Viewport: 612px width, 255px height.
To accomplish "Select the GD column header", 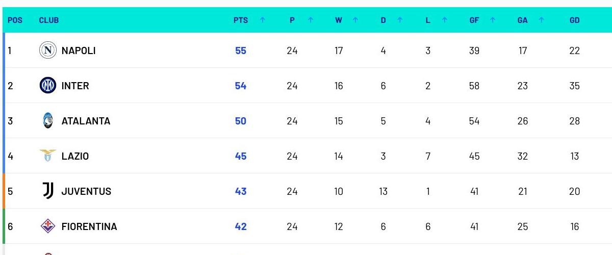I will [x=575, y=20].
